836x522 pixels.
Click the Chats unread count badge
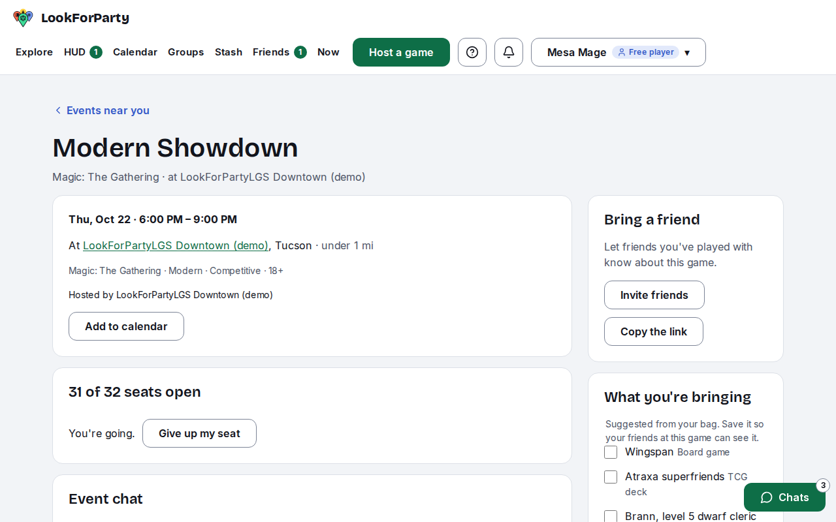tap(823, 485)
